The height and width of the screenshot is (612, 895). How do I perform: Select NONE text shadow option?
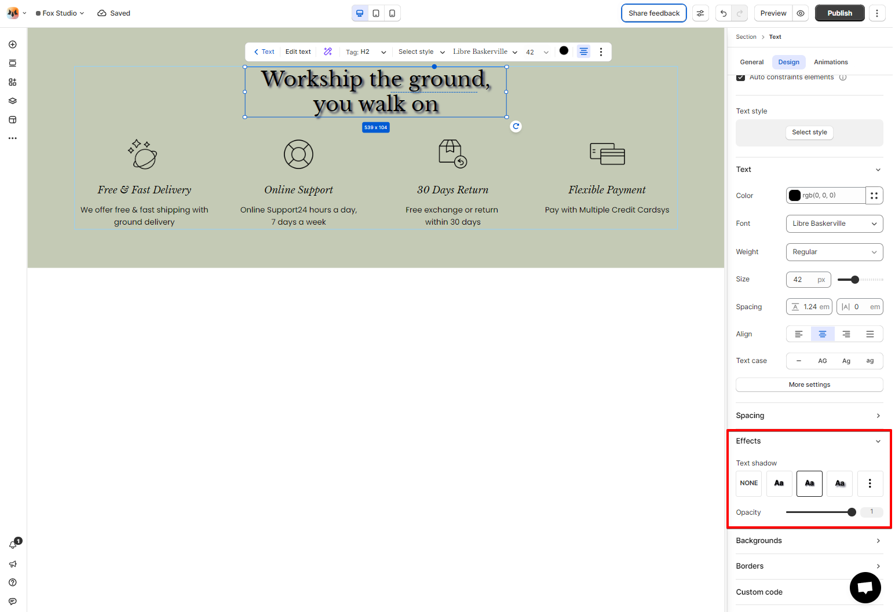(748, 483)
